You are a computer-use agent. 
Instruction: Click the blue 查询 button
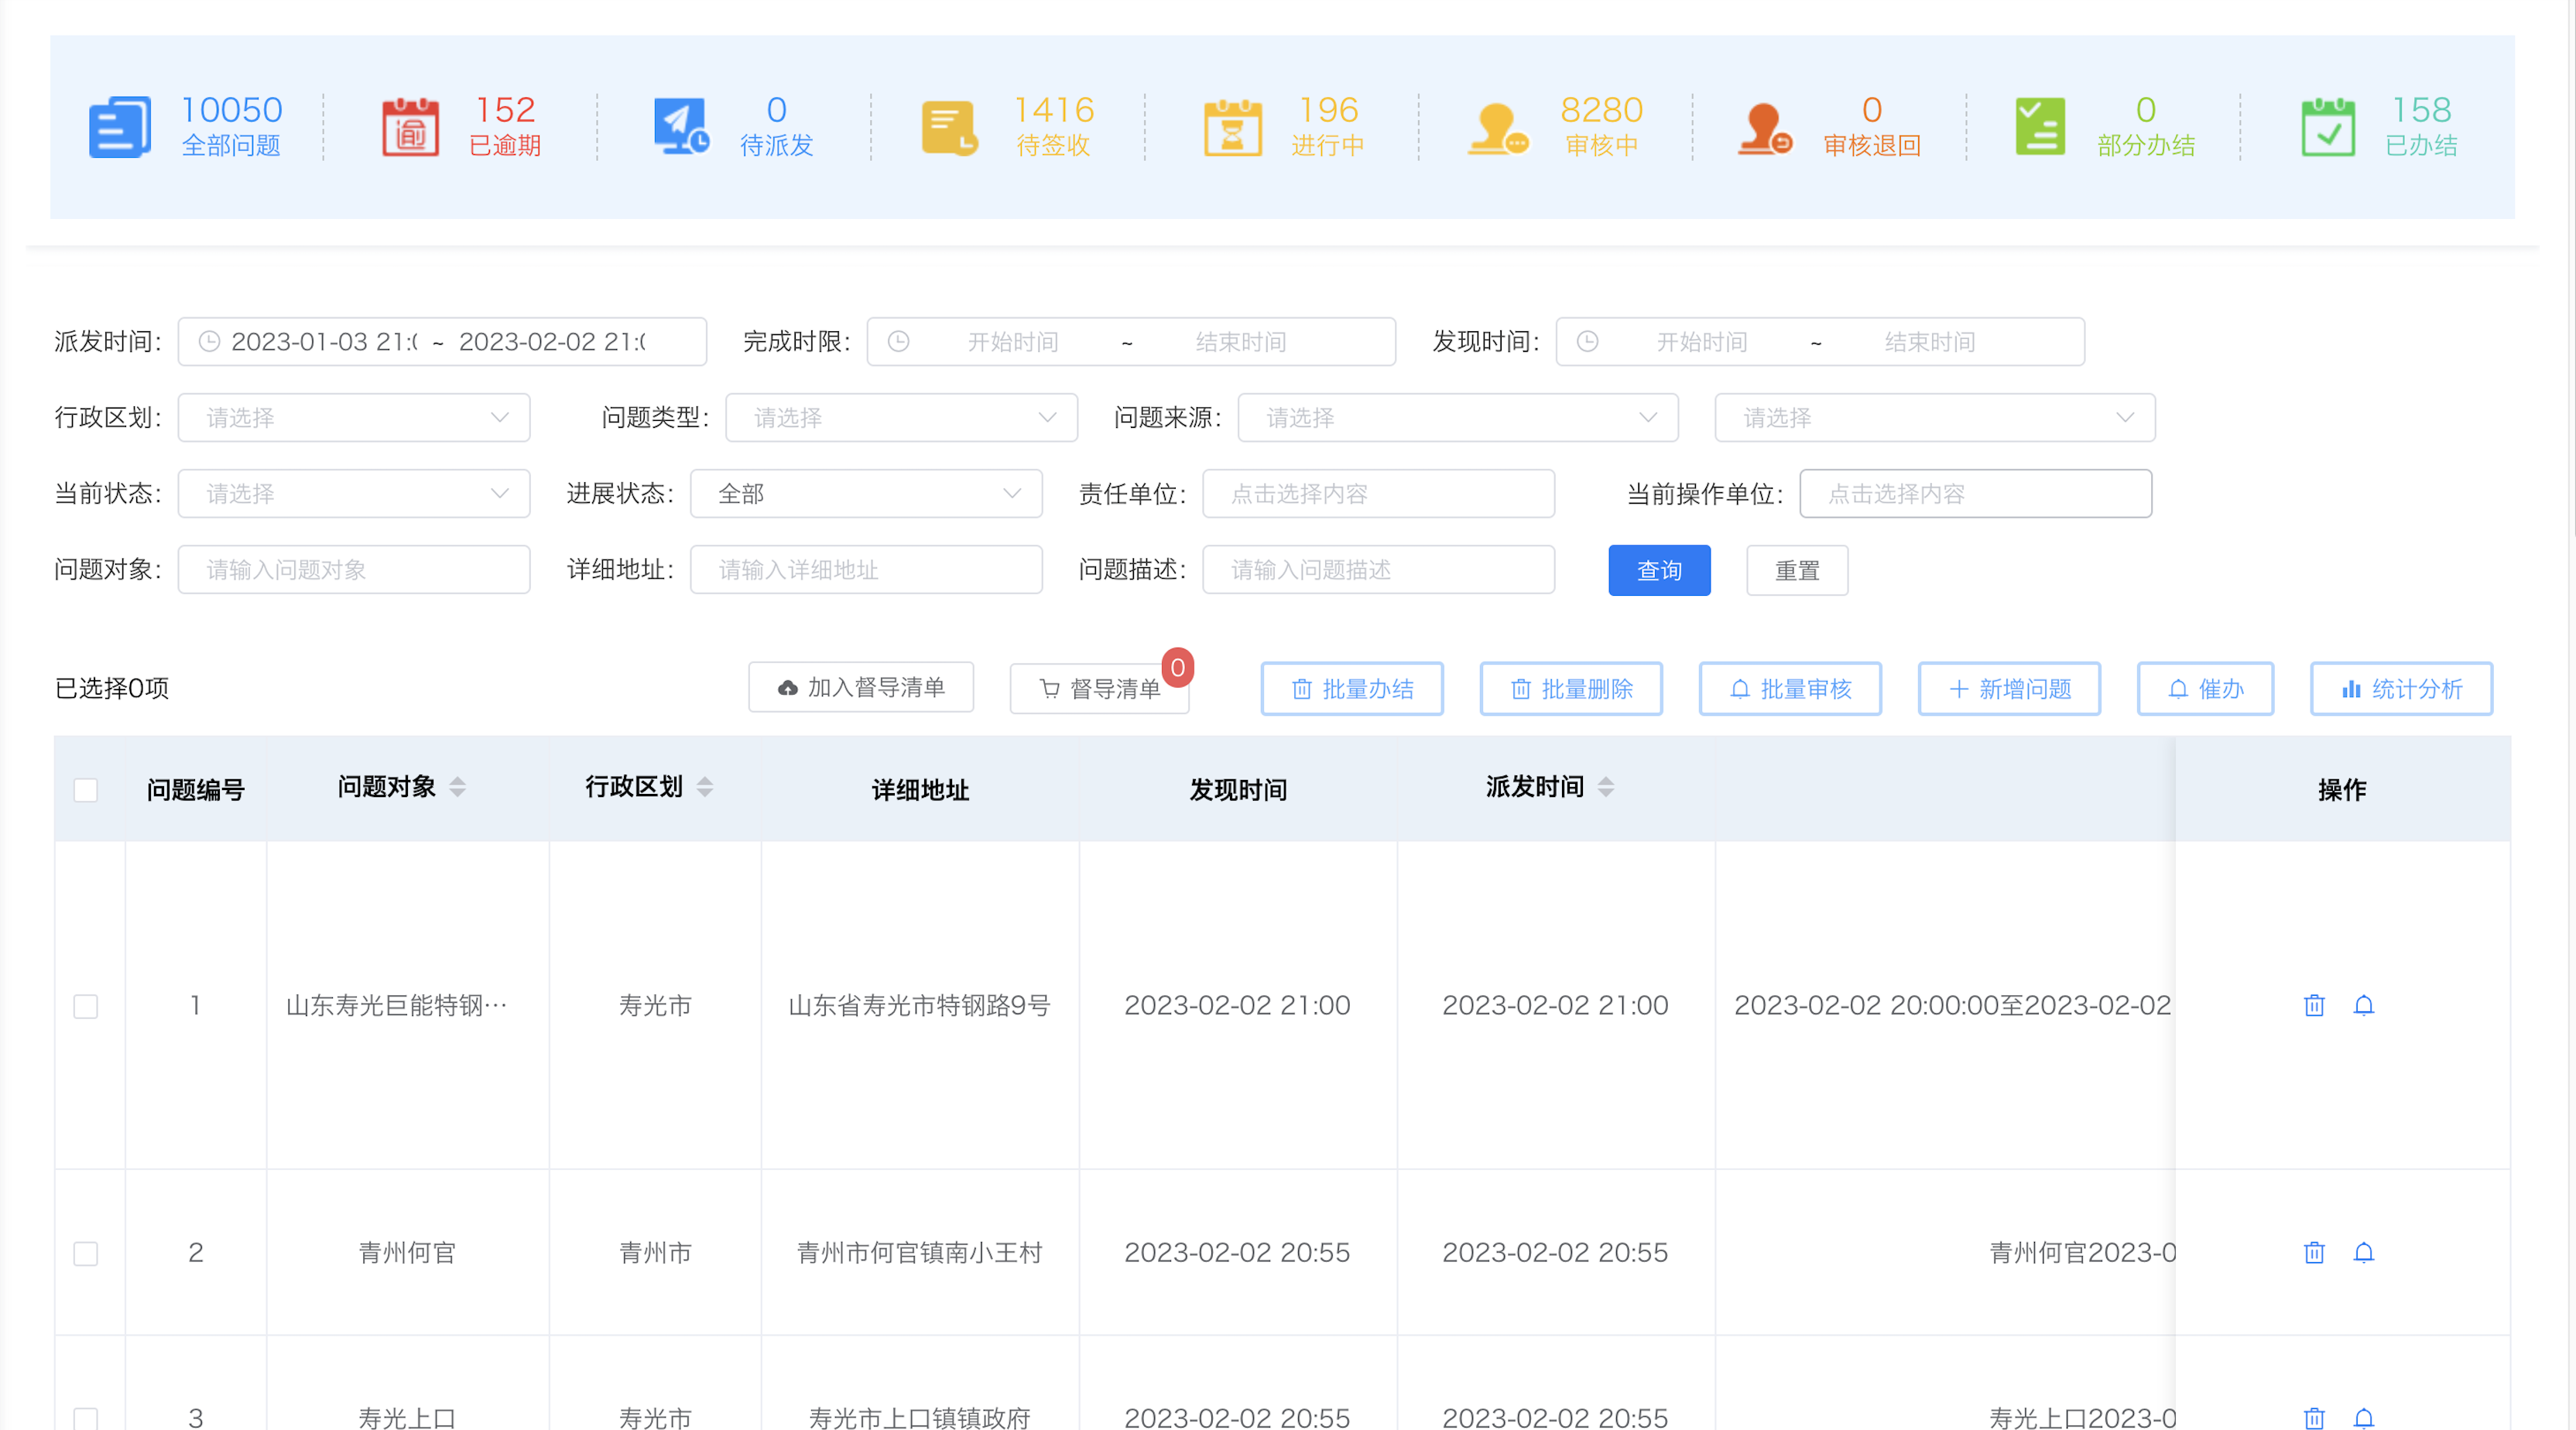(x=1659, y=570)
